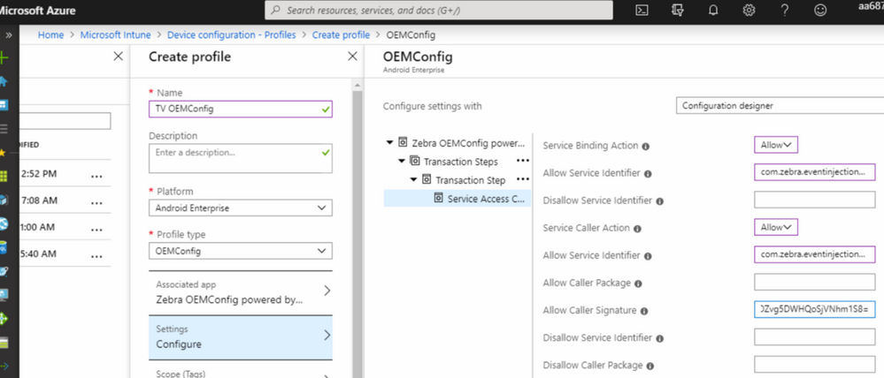884x378 pixels.
Task: Close the Create profile blade
Action: tap(352, 57)
